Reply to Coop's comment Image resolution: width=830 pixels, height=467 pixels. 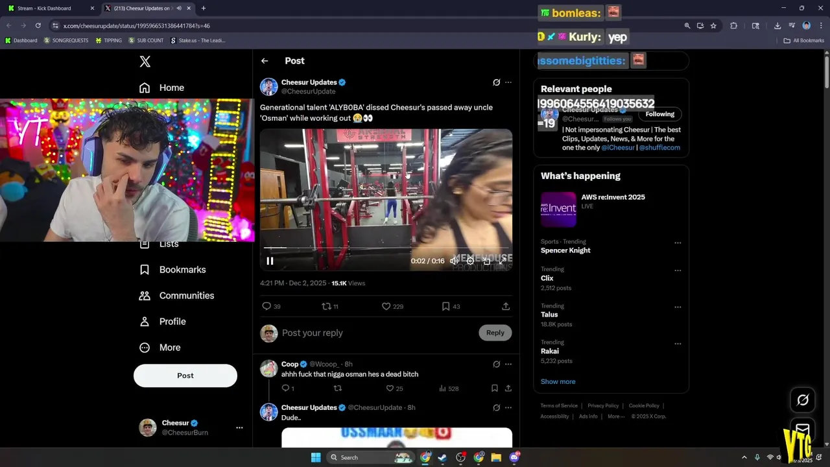coord(285,388)
